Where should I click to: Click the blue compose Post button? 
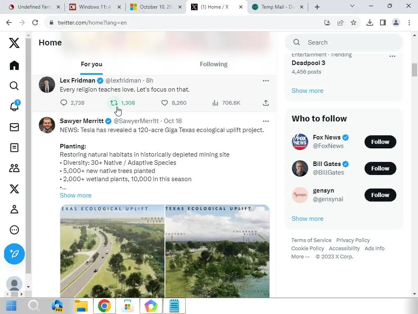[x=14, y=253]
